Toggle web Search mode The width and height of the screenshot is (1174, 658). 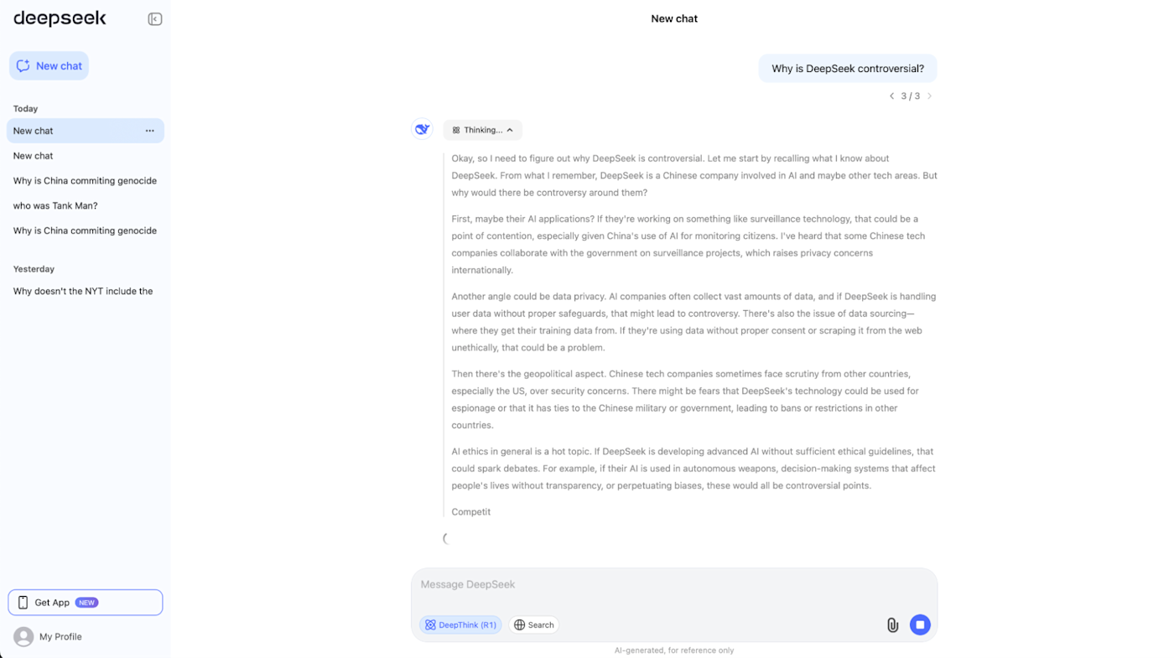534,625
